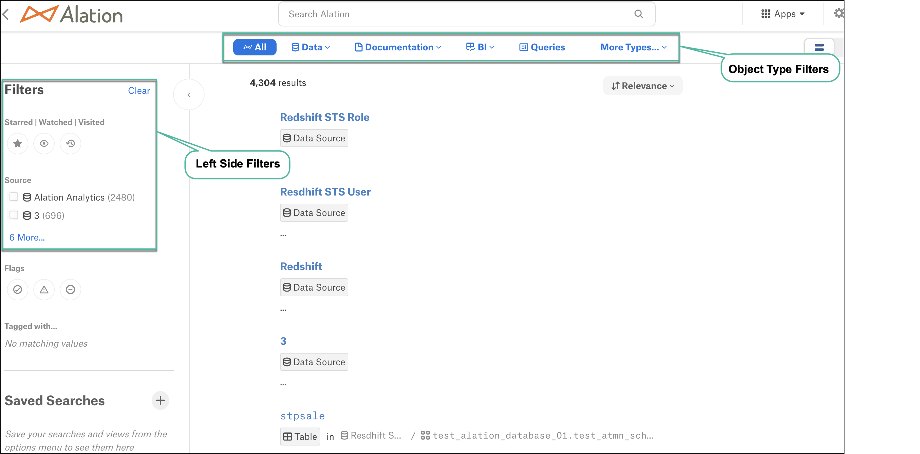Open Redshift STS Role result

[325, 117]
